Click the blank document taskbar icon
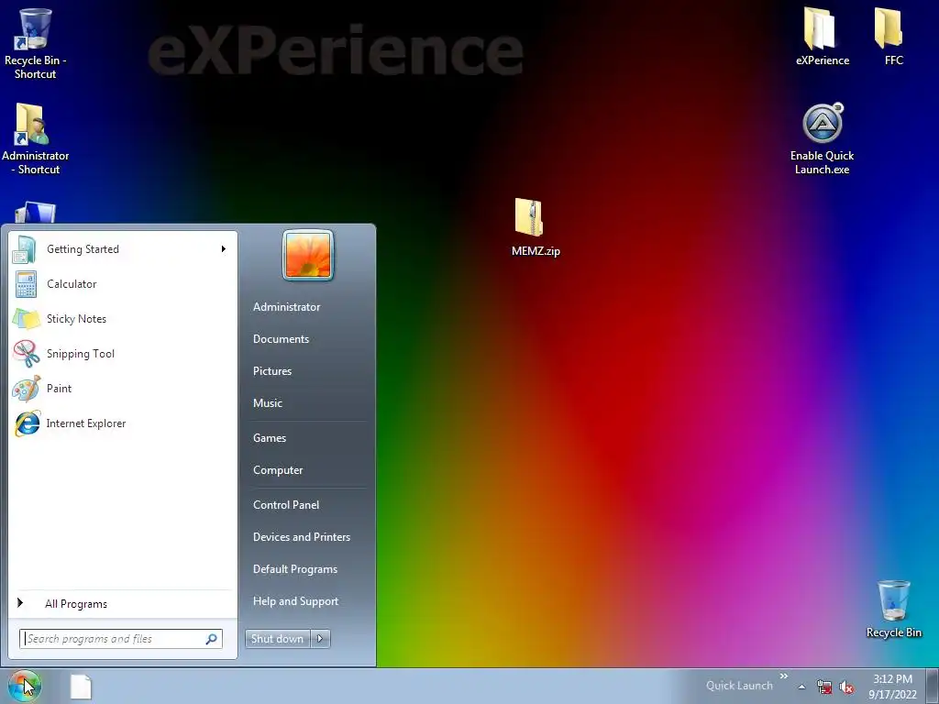 pos(81,687)
